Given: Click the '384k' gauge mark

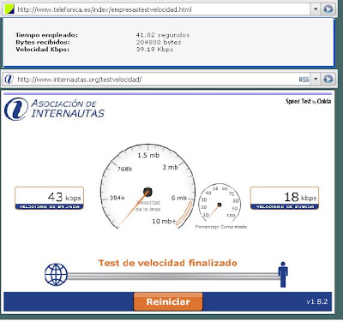Looking at the screenshot, I should (x=117, y=198).
